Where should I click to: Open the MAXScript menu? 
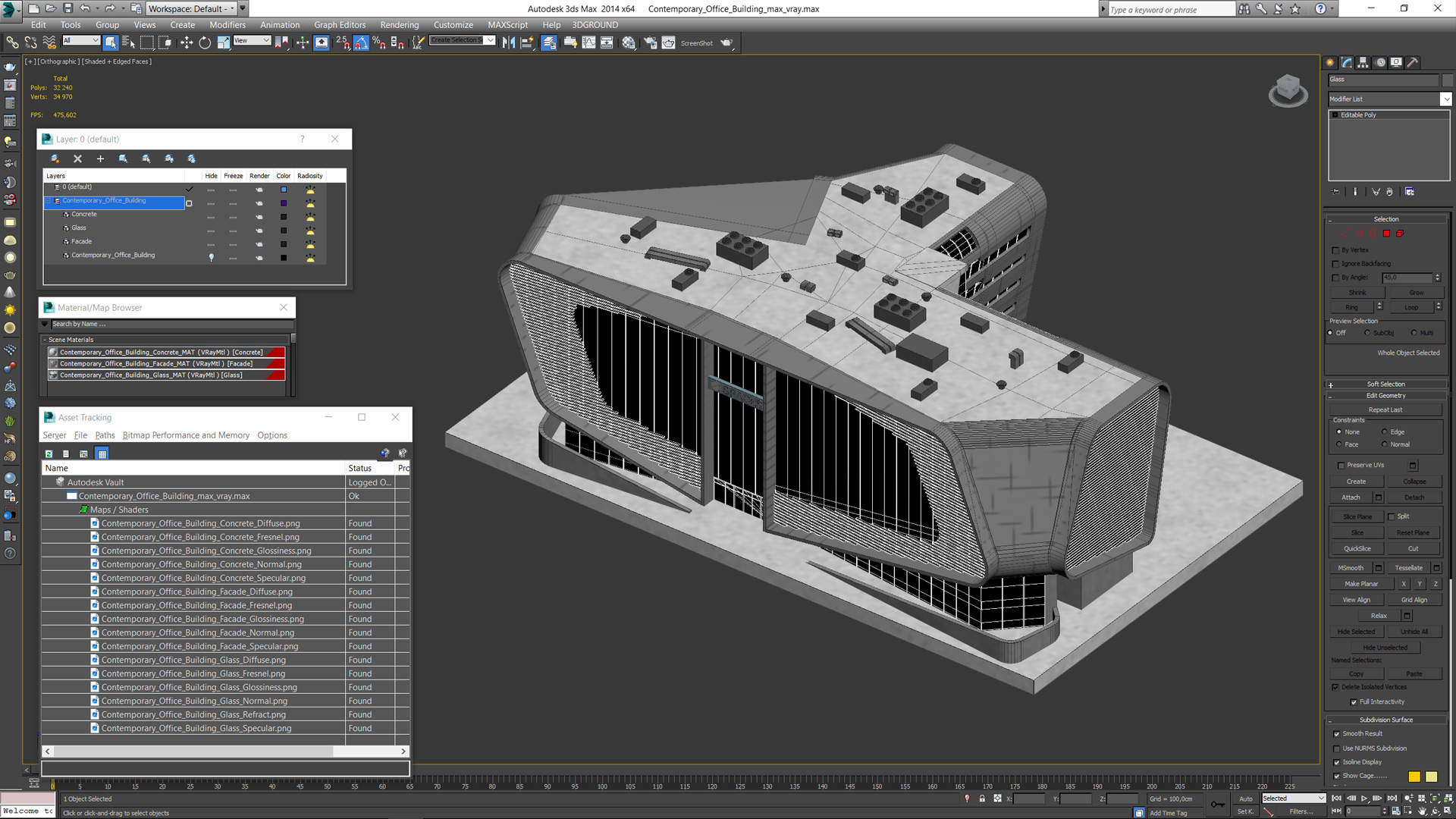pos(507,25)
